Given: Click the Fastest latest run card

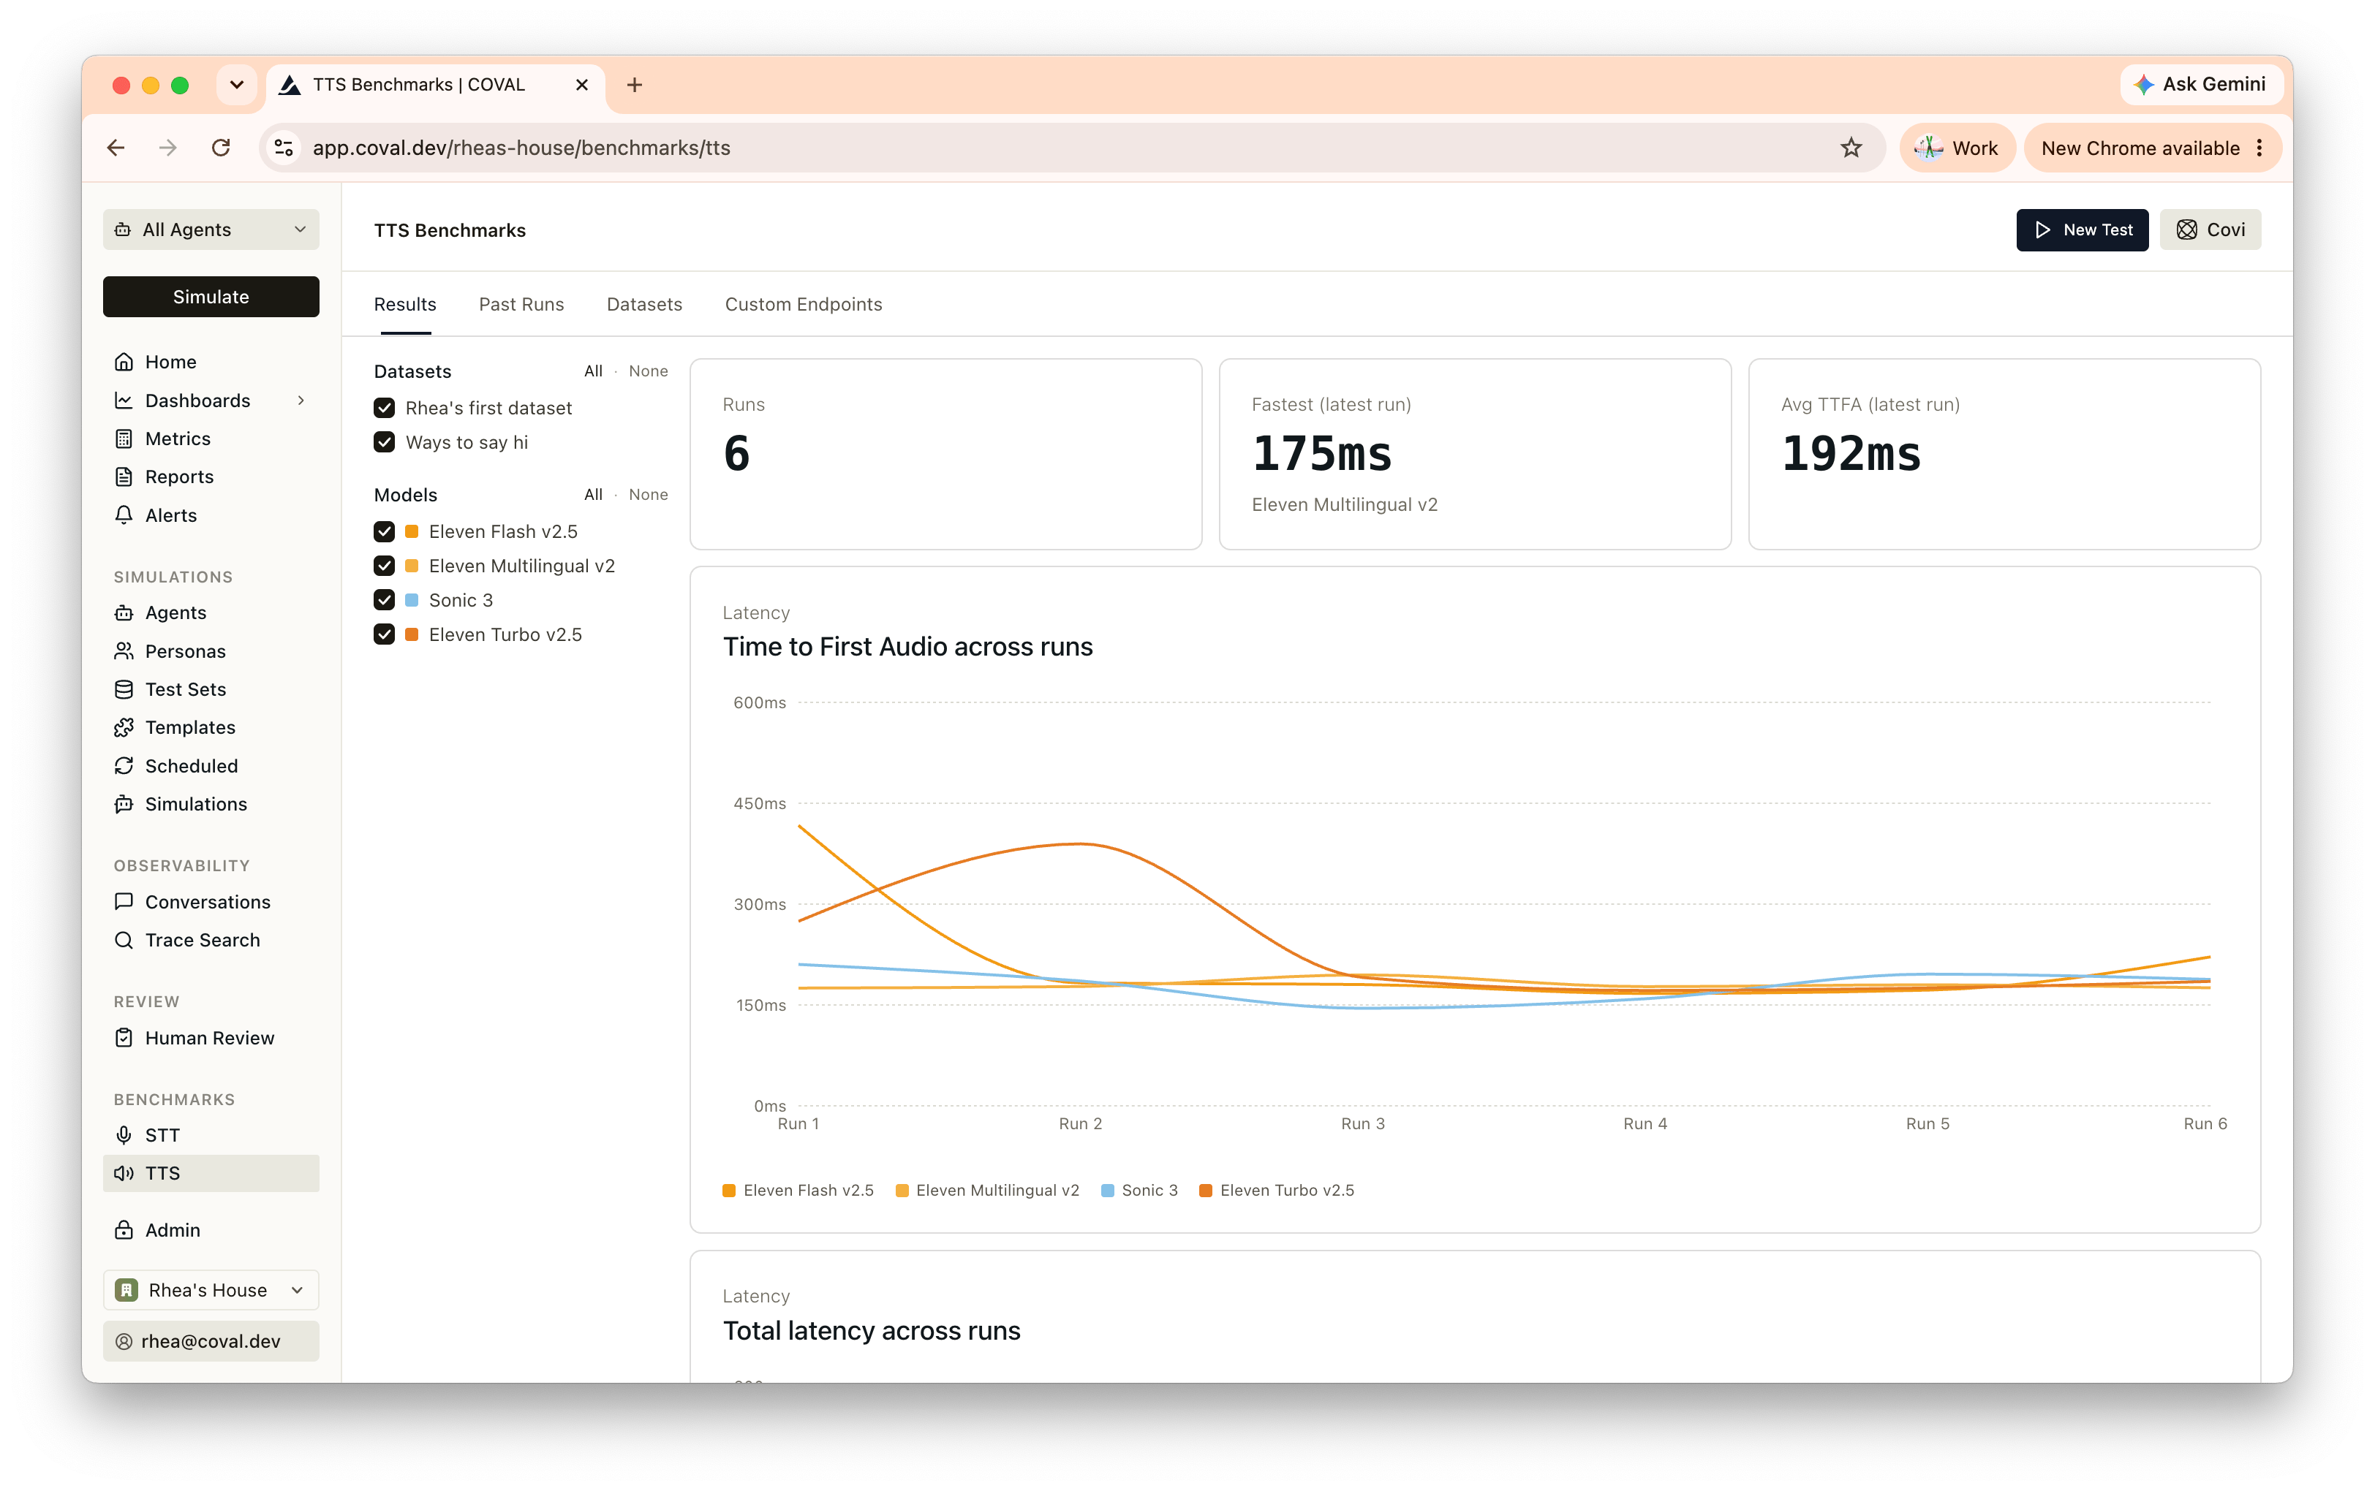Looking at the screenshot, I should point(1475,455).
